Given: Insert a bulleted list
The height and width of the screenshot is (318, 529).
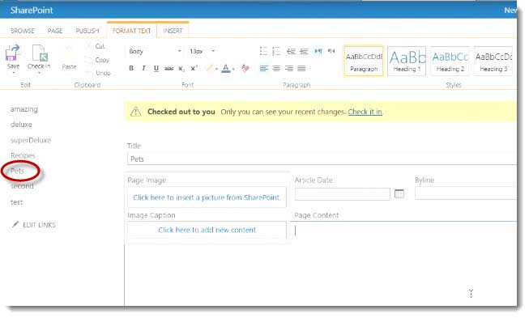Looking at the screenshot, I should [x=263, y=51].
